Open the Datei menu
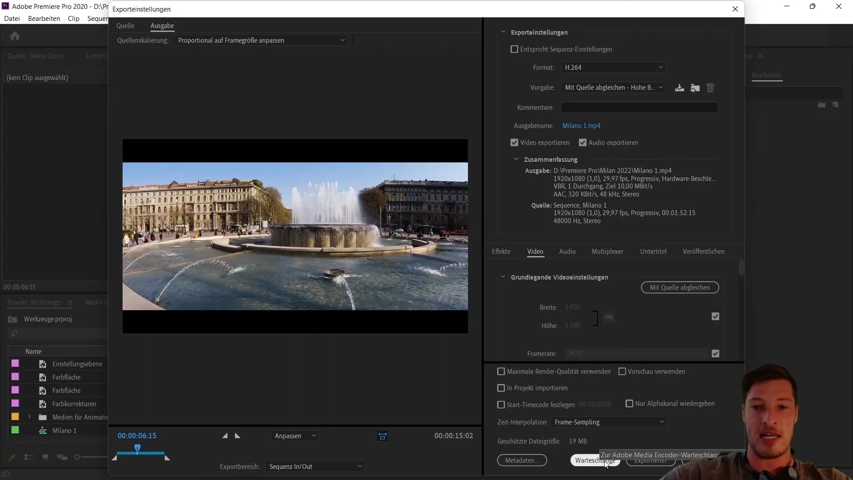Viewport: 853px width, 480px height. (x=12, y=19)
